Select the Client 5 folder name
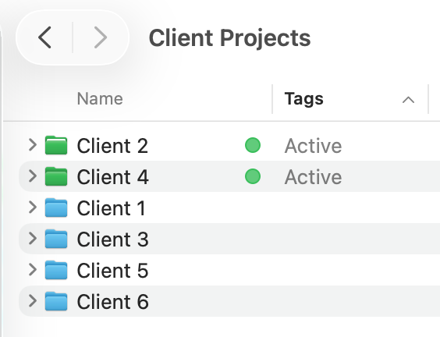 click(x=112, y=271)
